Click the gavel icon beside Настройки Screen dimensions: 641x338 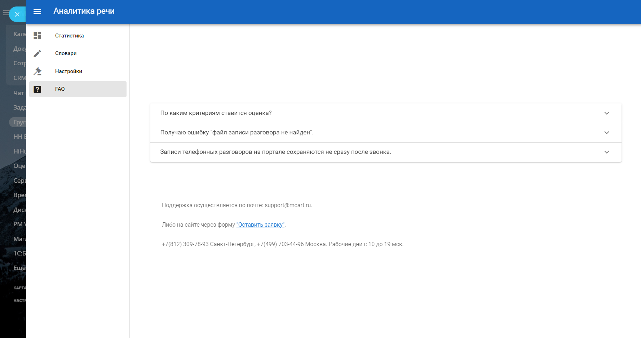pyautogui.click(x=37, y=71)
